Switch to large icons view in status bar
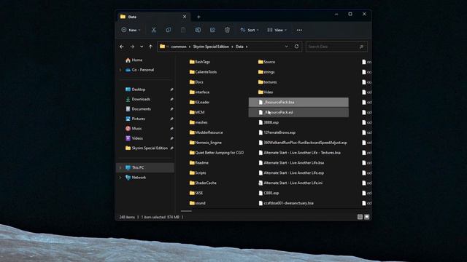Screen dimensions: 467x262 click(367, 217)
